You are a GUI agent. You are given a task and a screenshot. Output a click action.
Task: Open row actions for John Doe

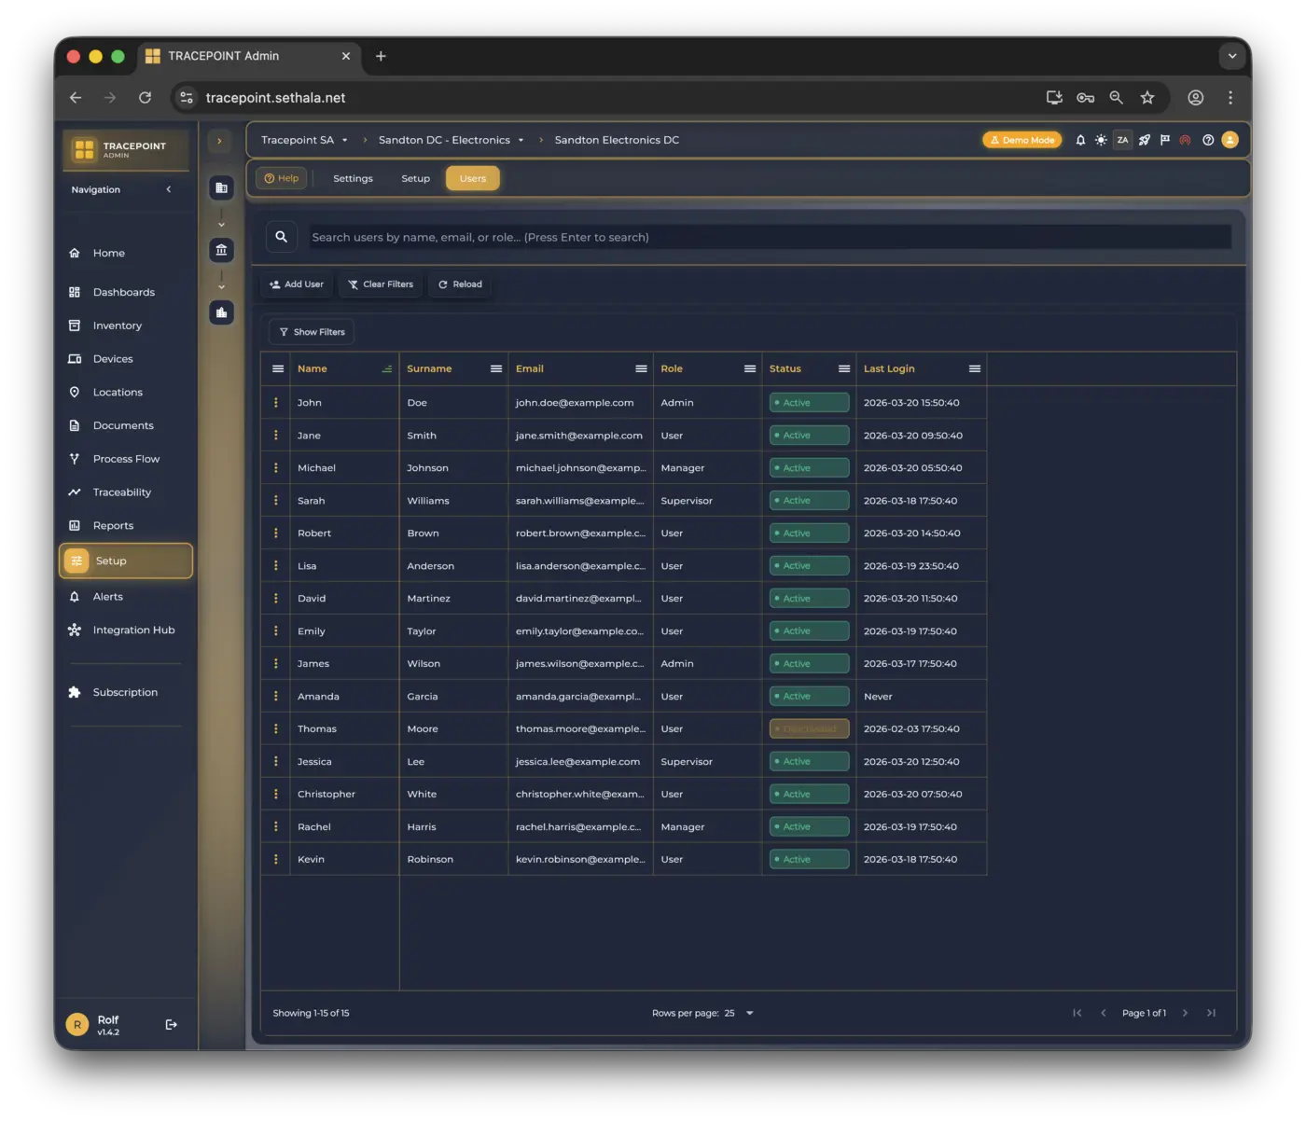[276, 403]
